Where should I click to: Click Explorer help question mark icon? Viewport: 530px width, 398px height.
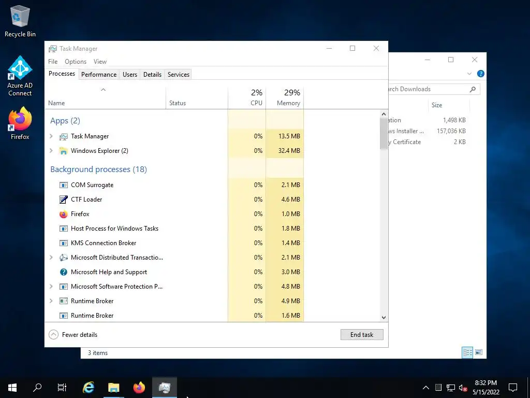click(x=481, y=74)
